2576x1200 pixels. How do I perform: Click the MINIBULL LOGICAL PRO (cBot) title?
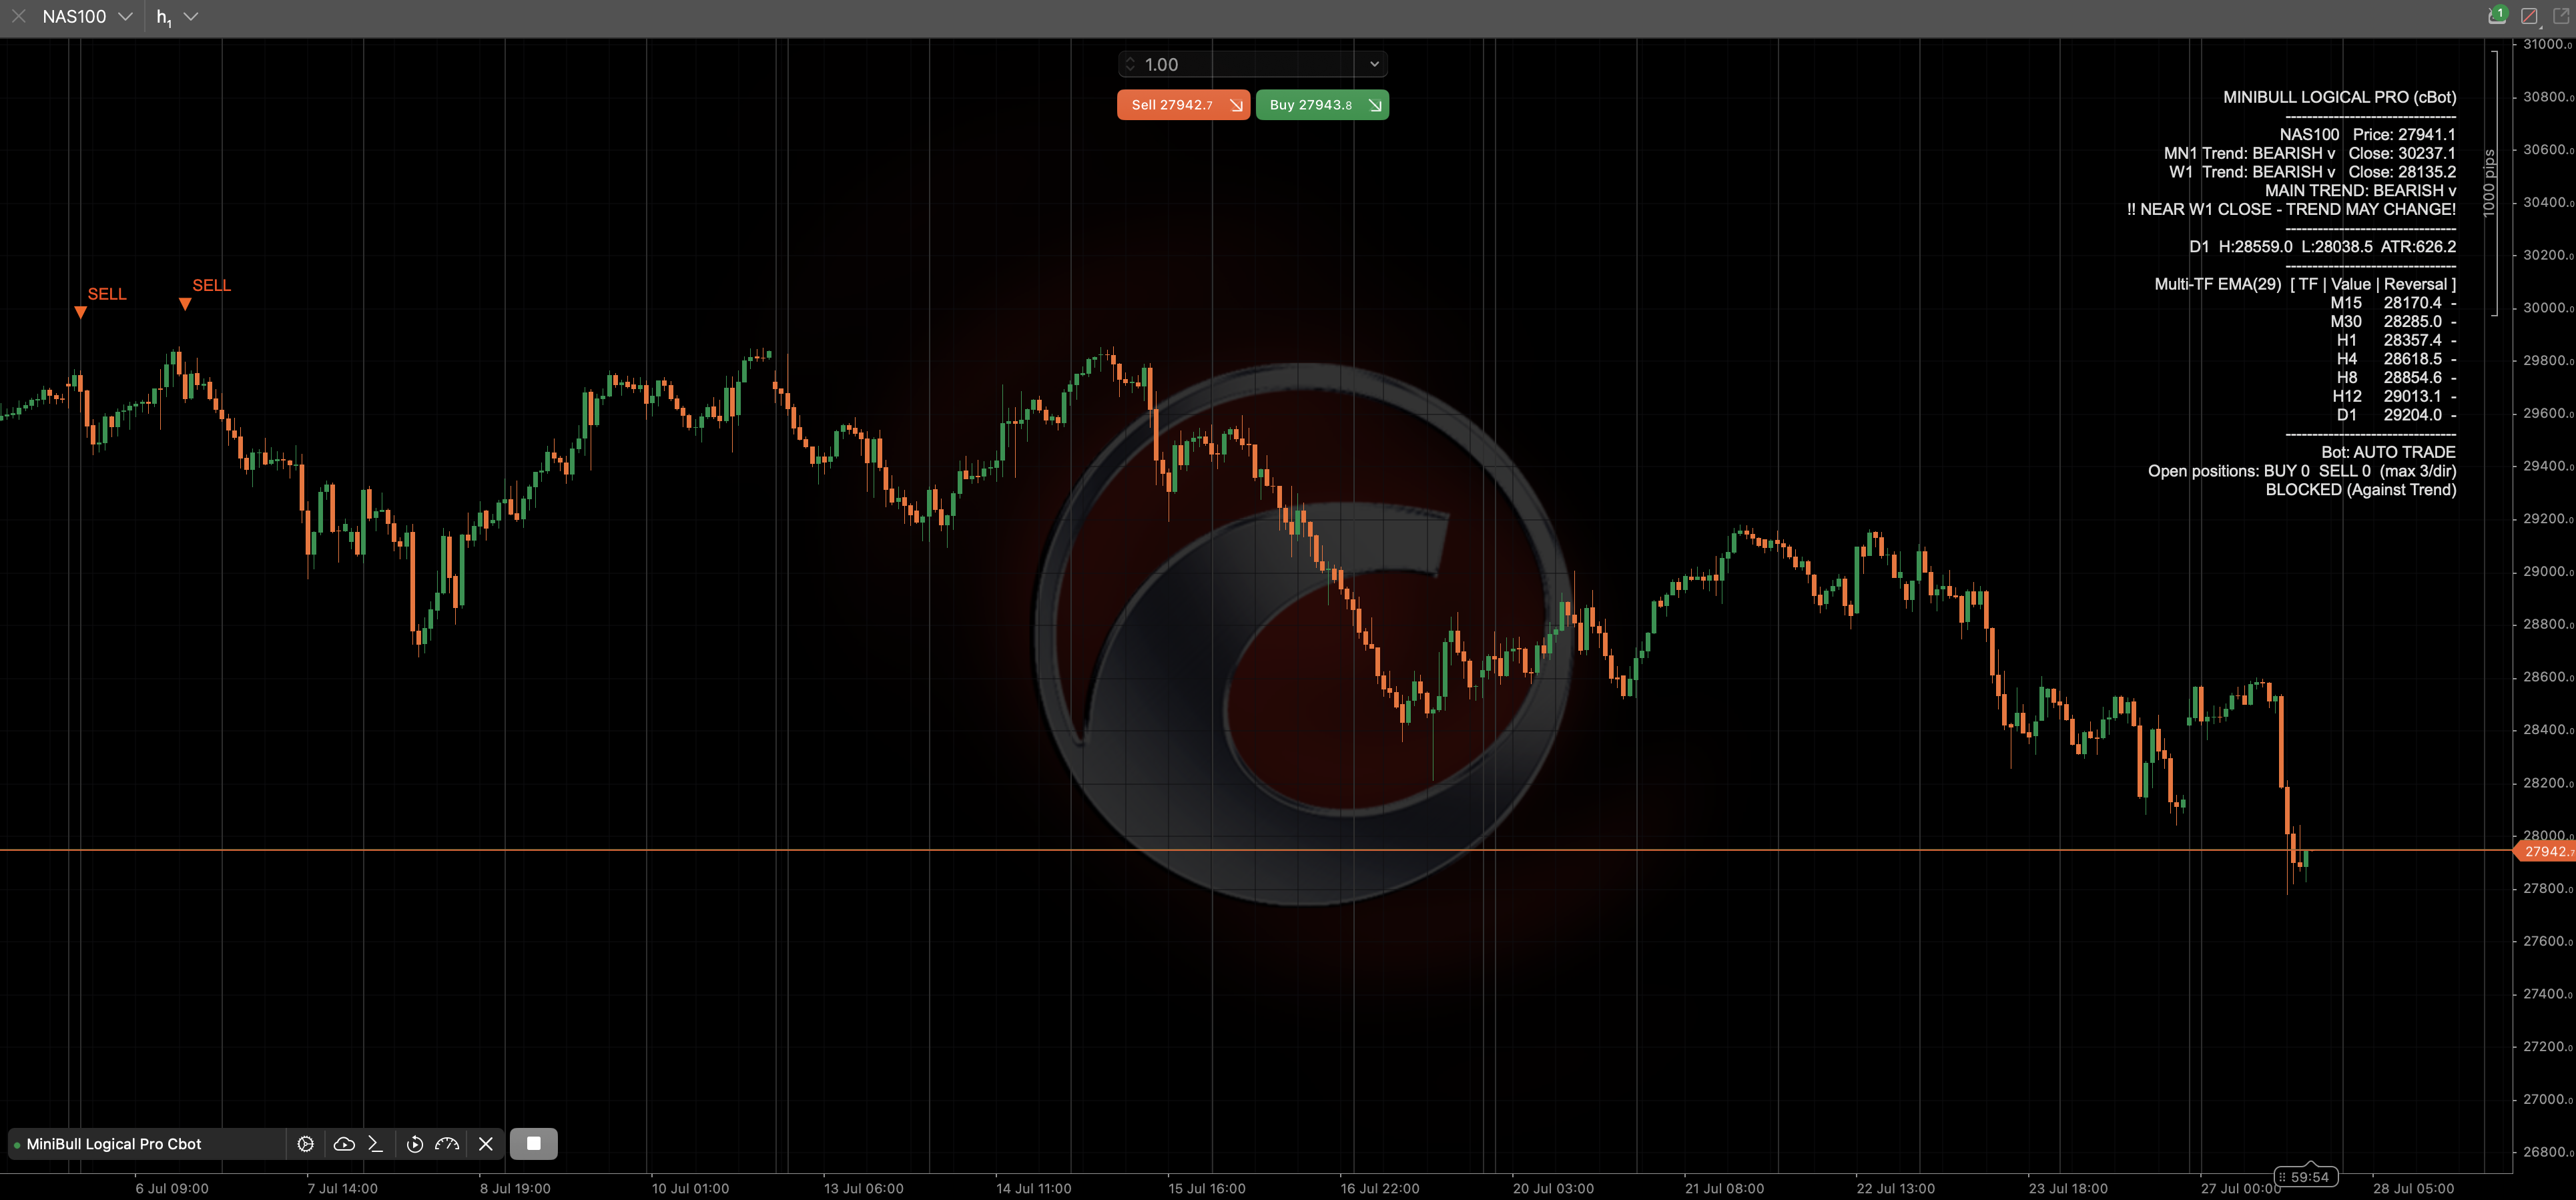coord(2339,97)
